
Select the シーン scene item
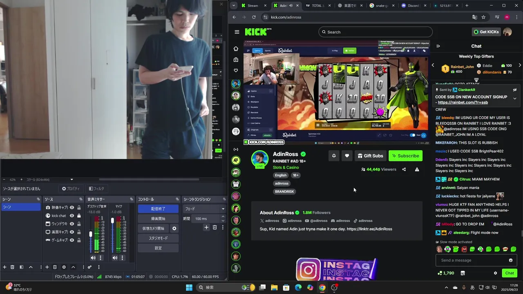(21, 207)
